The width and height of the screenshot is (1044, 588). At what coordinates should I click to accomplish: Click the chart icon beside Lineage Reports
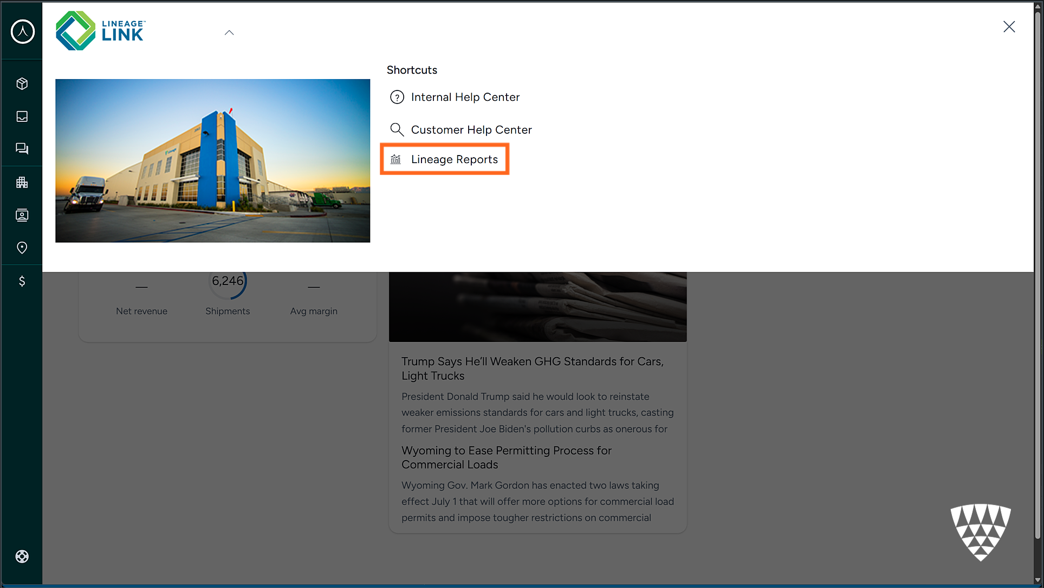(396, 159)
